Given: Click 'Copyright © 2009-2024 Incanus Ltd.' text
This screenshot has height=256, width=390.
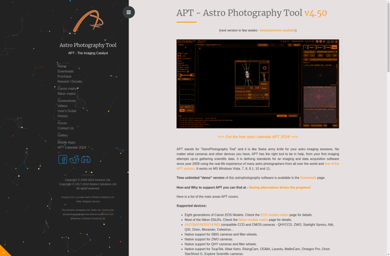Looking at the screenshot, I should point(88,180).
